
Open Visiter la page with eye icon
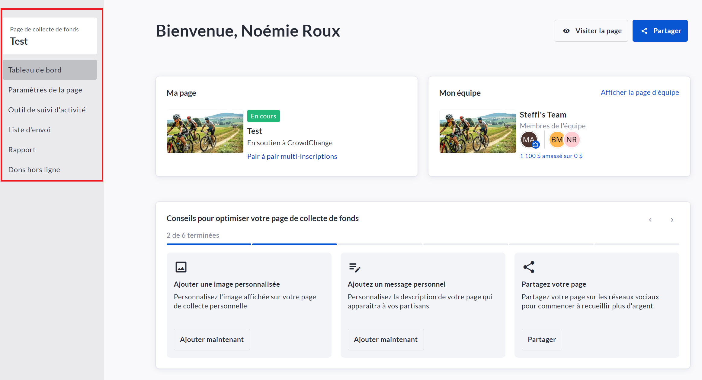click(x=591, y=31)
